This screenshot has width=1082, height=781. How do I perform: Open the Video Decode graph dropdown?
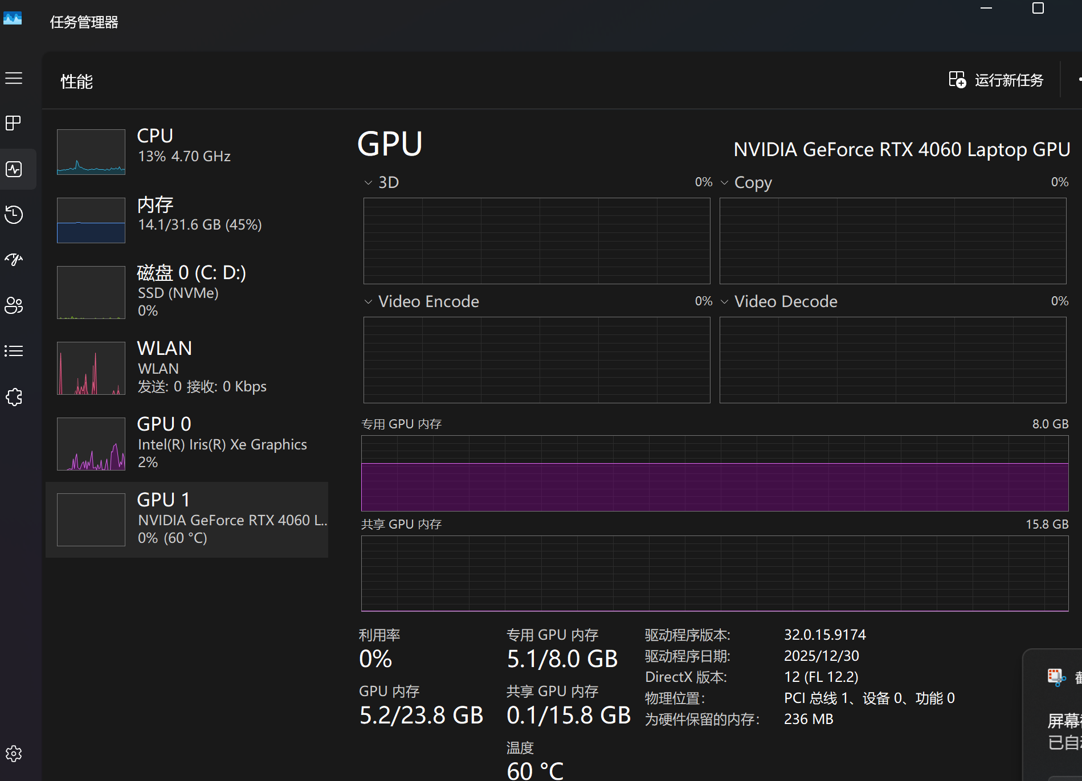point(725,302)
